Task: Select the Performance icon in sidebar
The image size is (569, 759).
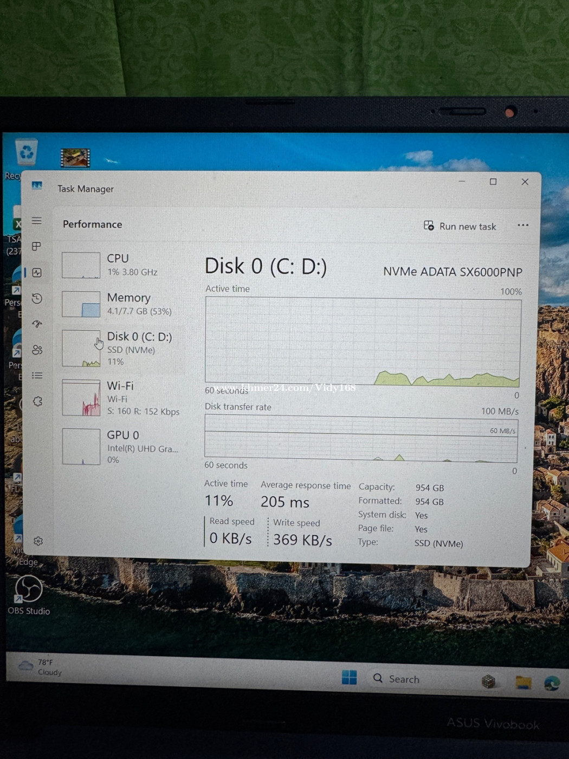Action: 37,273
